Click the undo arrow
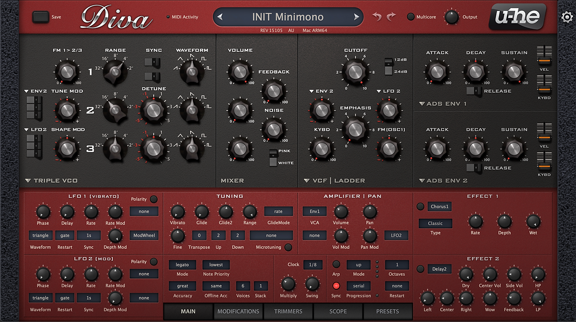Viewport: 576px width, 322px height. click(377, 17)
